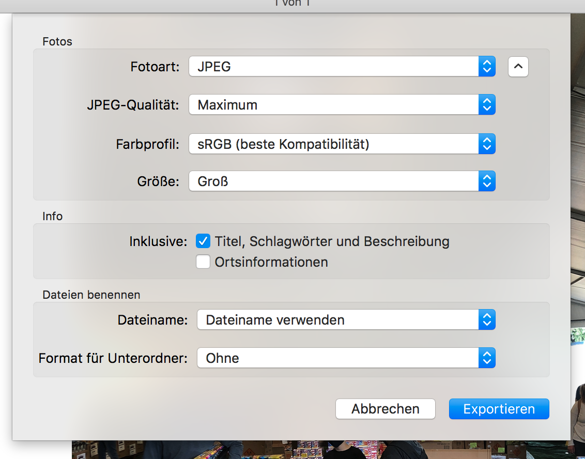Click the blue arrows beside the Ohne value
Viewport: 585px width, 459px height.
click(x=486, y=358)
